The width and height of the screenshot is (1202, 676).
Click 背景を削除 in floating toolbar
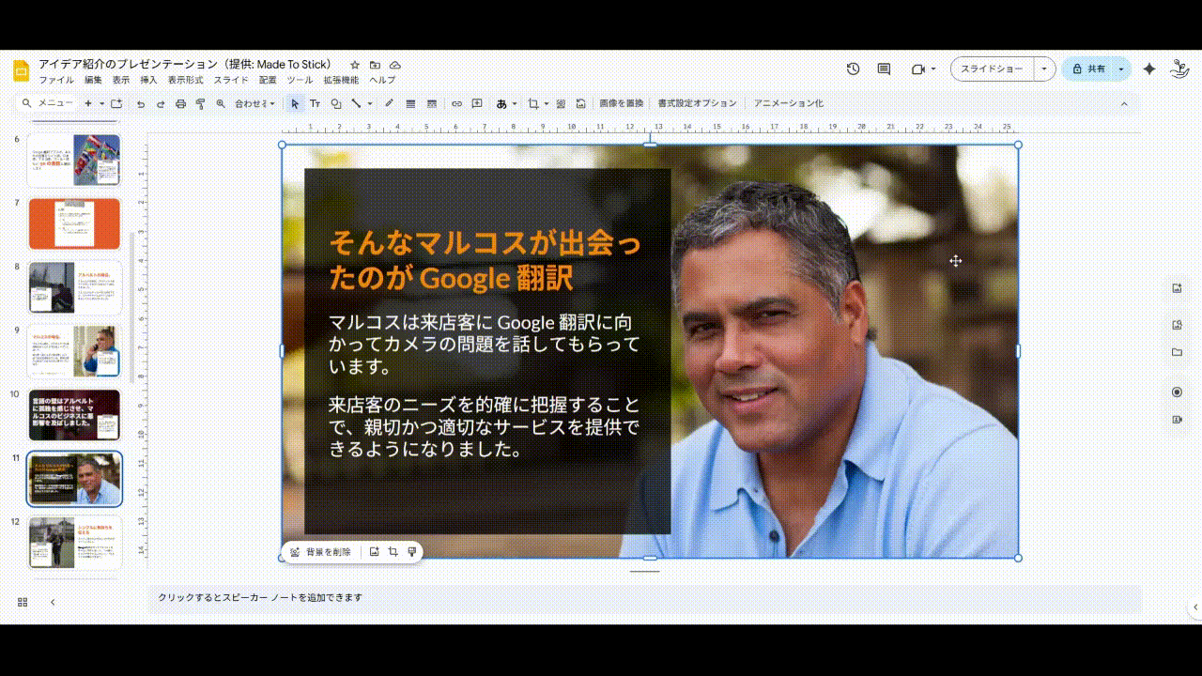coord(320,552)
